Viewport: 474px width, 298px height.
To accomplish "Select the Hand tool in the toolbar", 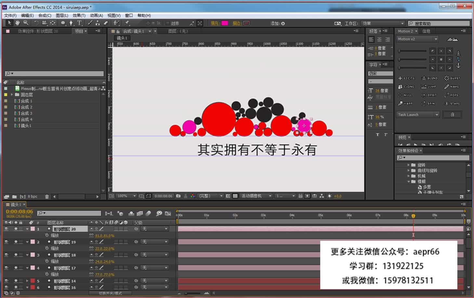I will click(18, 23).
